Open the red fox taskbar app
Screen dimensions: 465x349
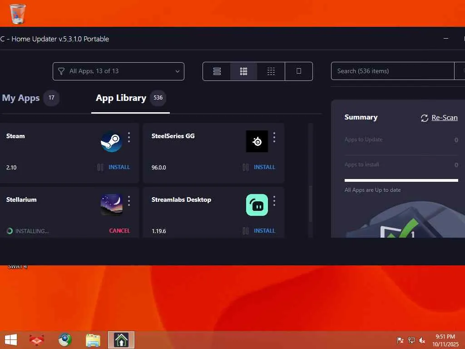[x=37, y=340]
